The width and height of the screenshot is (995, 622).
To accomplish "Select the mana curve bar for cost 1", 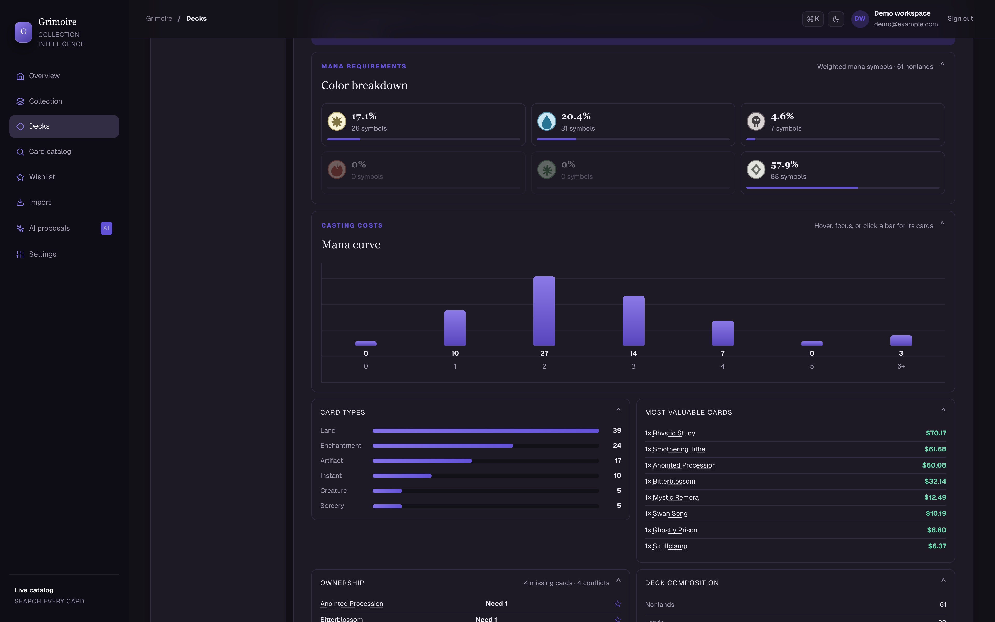I will [x=455, y=328].
